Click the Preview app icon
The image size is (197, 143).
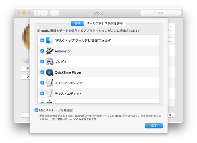50,62
